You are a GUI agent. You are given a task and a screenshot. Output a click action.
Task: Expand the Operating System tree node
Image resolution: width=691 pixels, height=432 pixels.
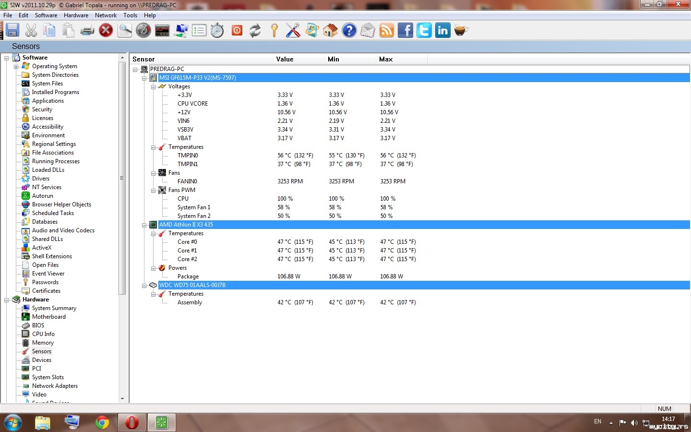click(16, 67)
